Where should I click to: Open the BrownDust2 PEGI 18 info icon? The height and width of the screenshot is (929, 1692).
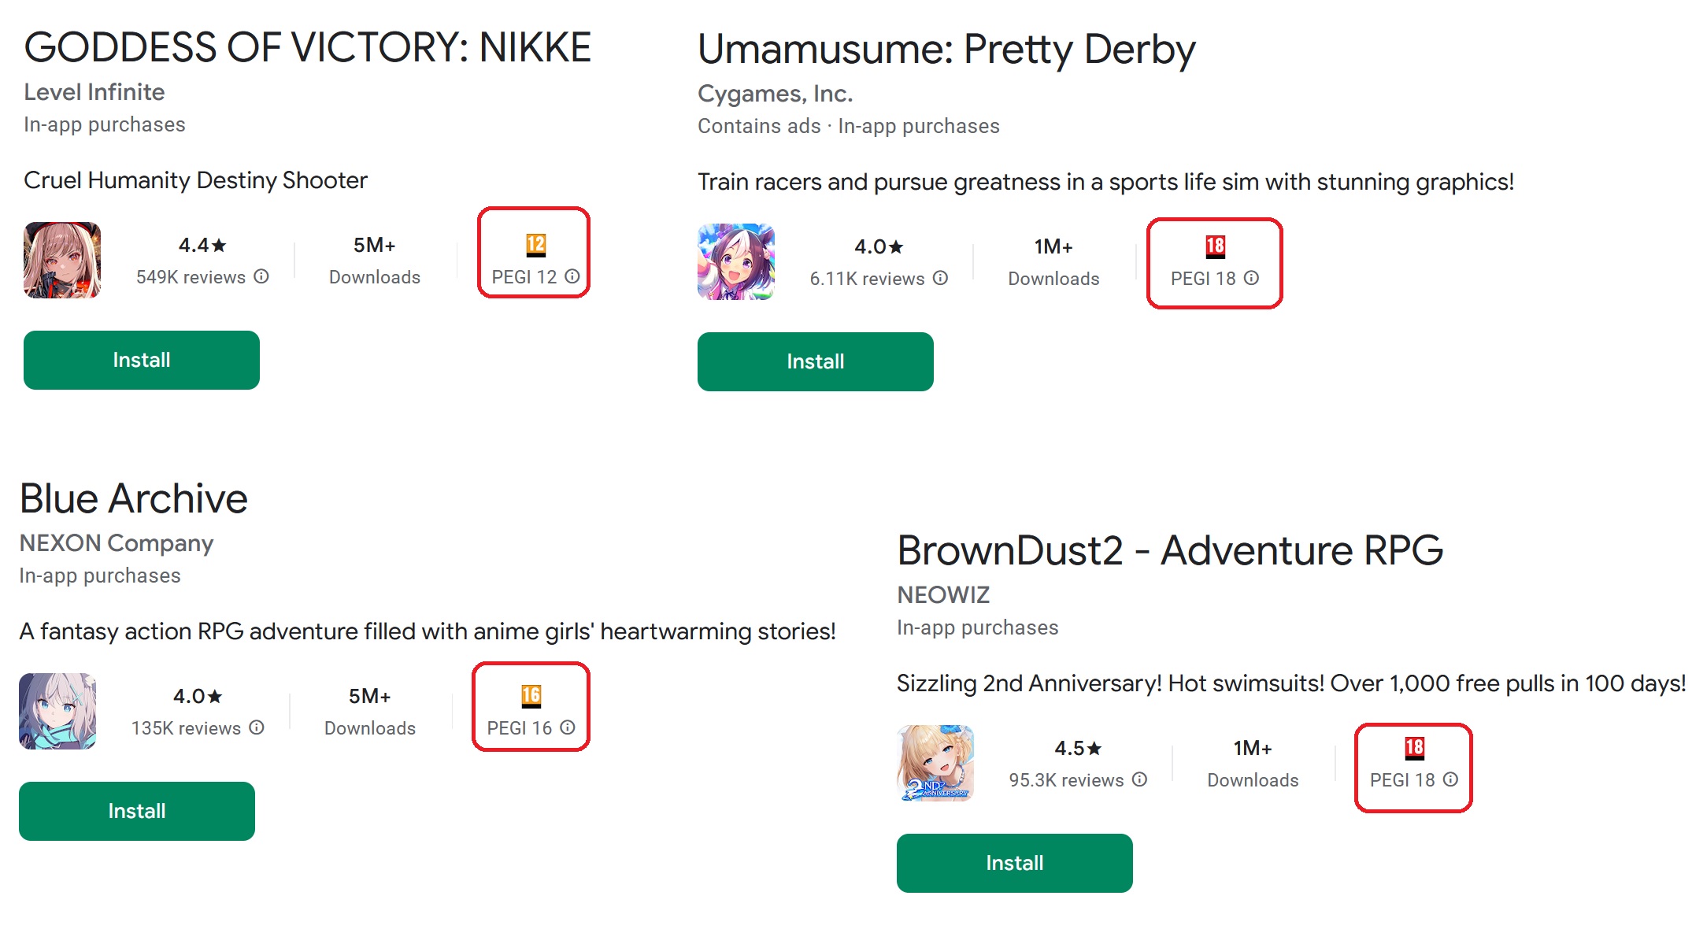pos(1450,780)
